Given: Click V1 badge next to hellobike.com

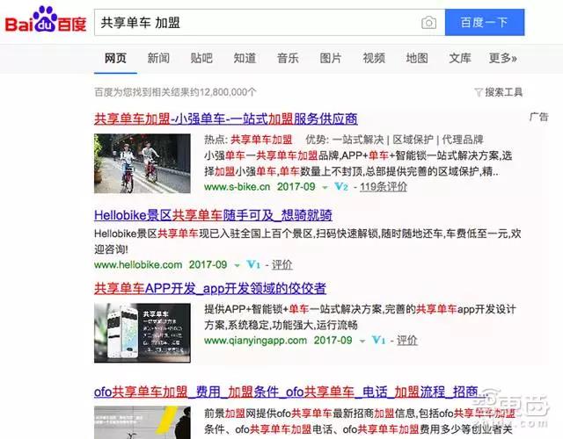Looking at the screenshot, I should (x=253, y=265).
